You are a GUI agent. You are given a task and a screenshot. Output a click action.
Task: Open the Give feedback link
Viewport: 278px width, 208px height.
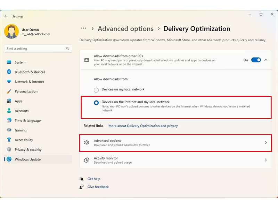pyautogui.click(x=98, y=187)
